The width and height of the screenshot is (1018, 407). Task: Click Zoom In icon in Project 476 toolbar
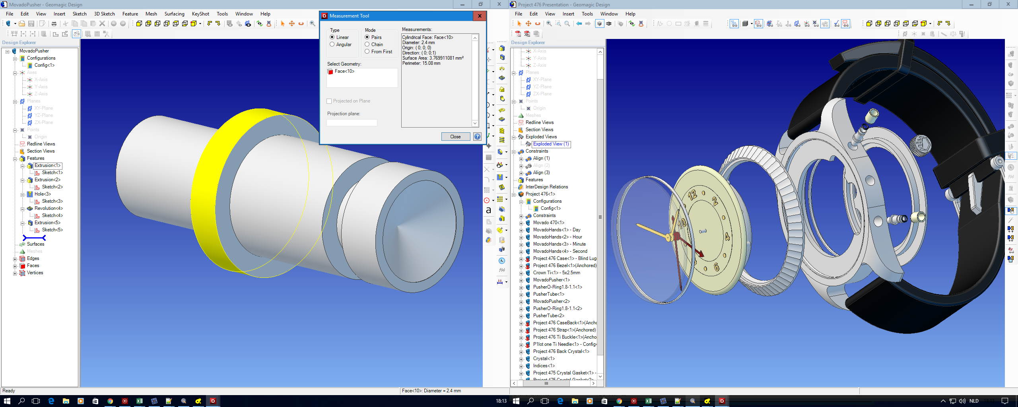click(549, 24)
